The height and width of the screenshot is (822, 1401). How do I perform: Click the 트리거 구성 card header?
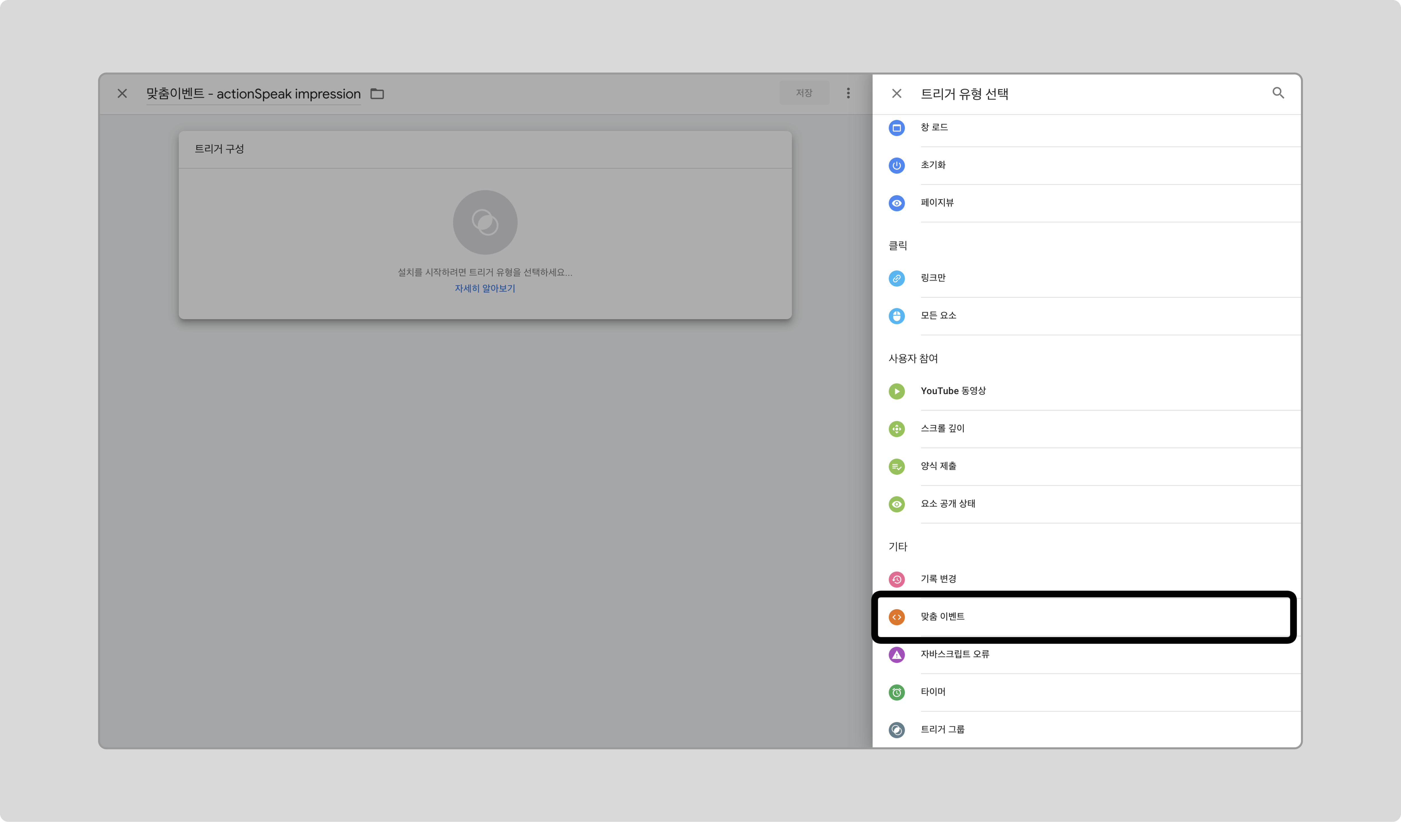485,150
